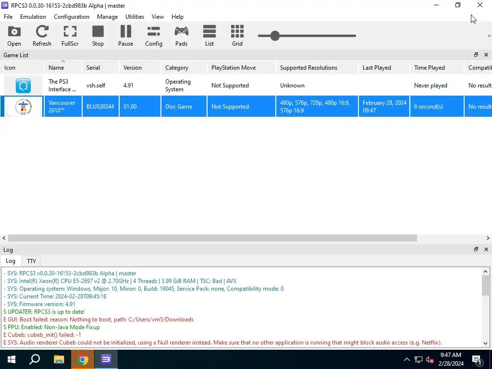Screen dimensions: 492x369
Task: Open the View menu
Action: click(158, 17)
